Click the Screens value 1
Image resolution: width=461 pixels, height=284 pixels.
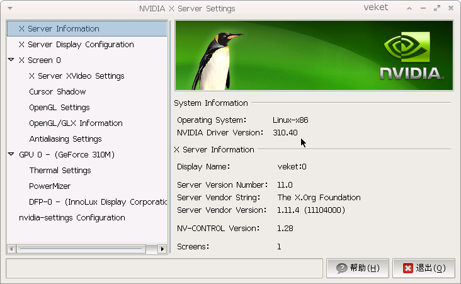(x=279, y=247)
